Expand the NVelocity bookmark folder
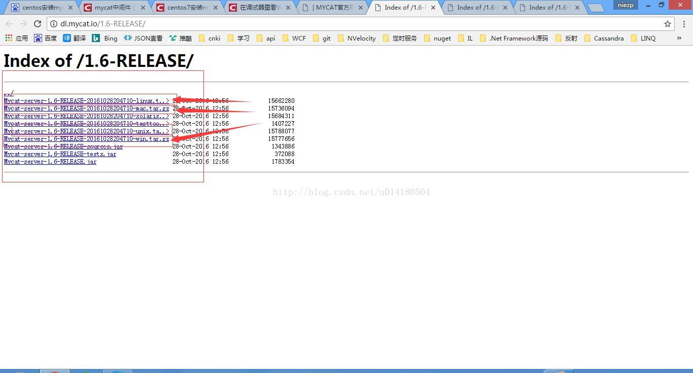The image size is (693, 373). pos(356,38)
